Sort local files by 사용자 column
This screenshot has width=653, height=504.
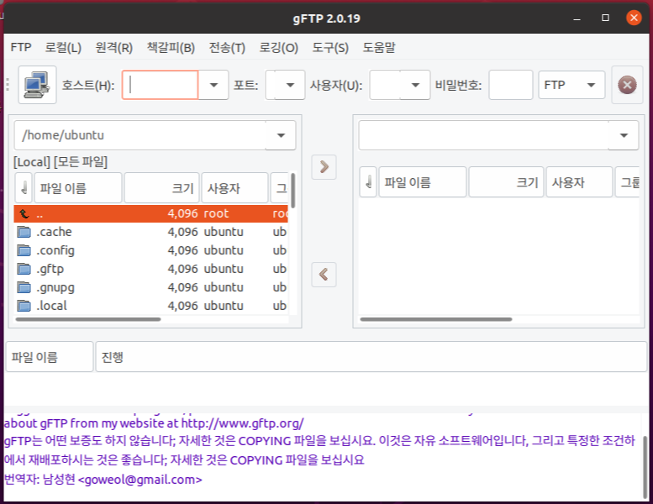[234, 187]
